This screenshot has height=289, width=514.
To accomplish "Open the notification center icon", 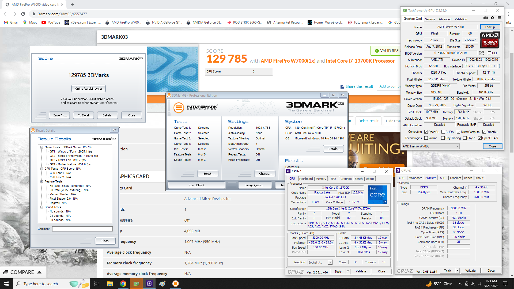I will click(505, 284).
